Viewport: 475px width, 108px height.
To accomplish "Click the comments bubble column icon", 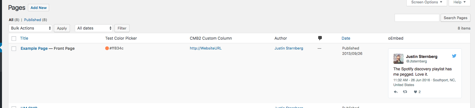I will (320, 38).
